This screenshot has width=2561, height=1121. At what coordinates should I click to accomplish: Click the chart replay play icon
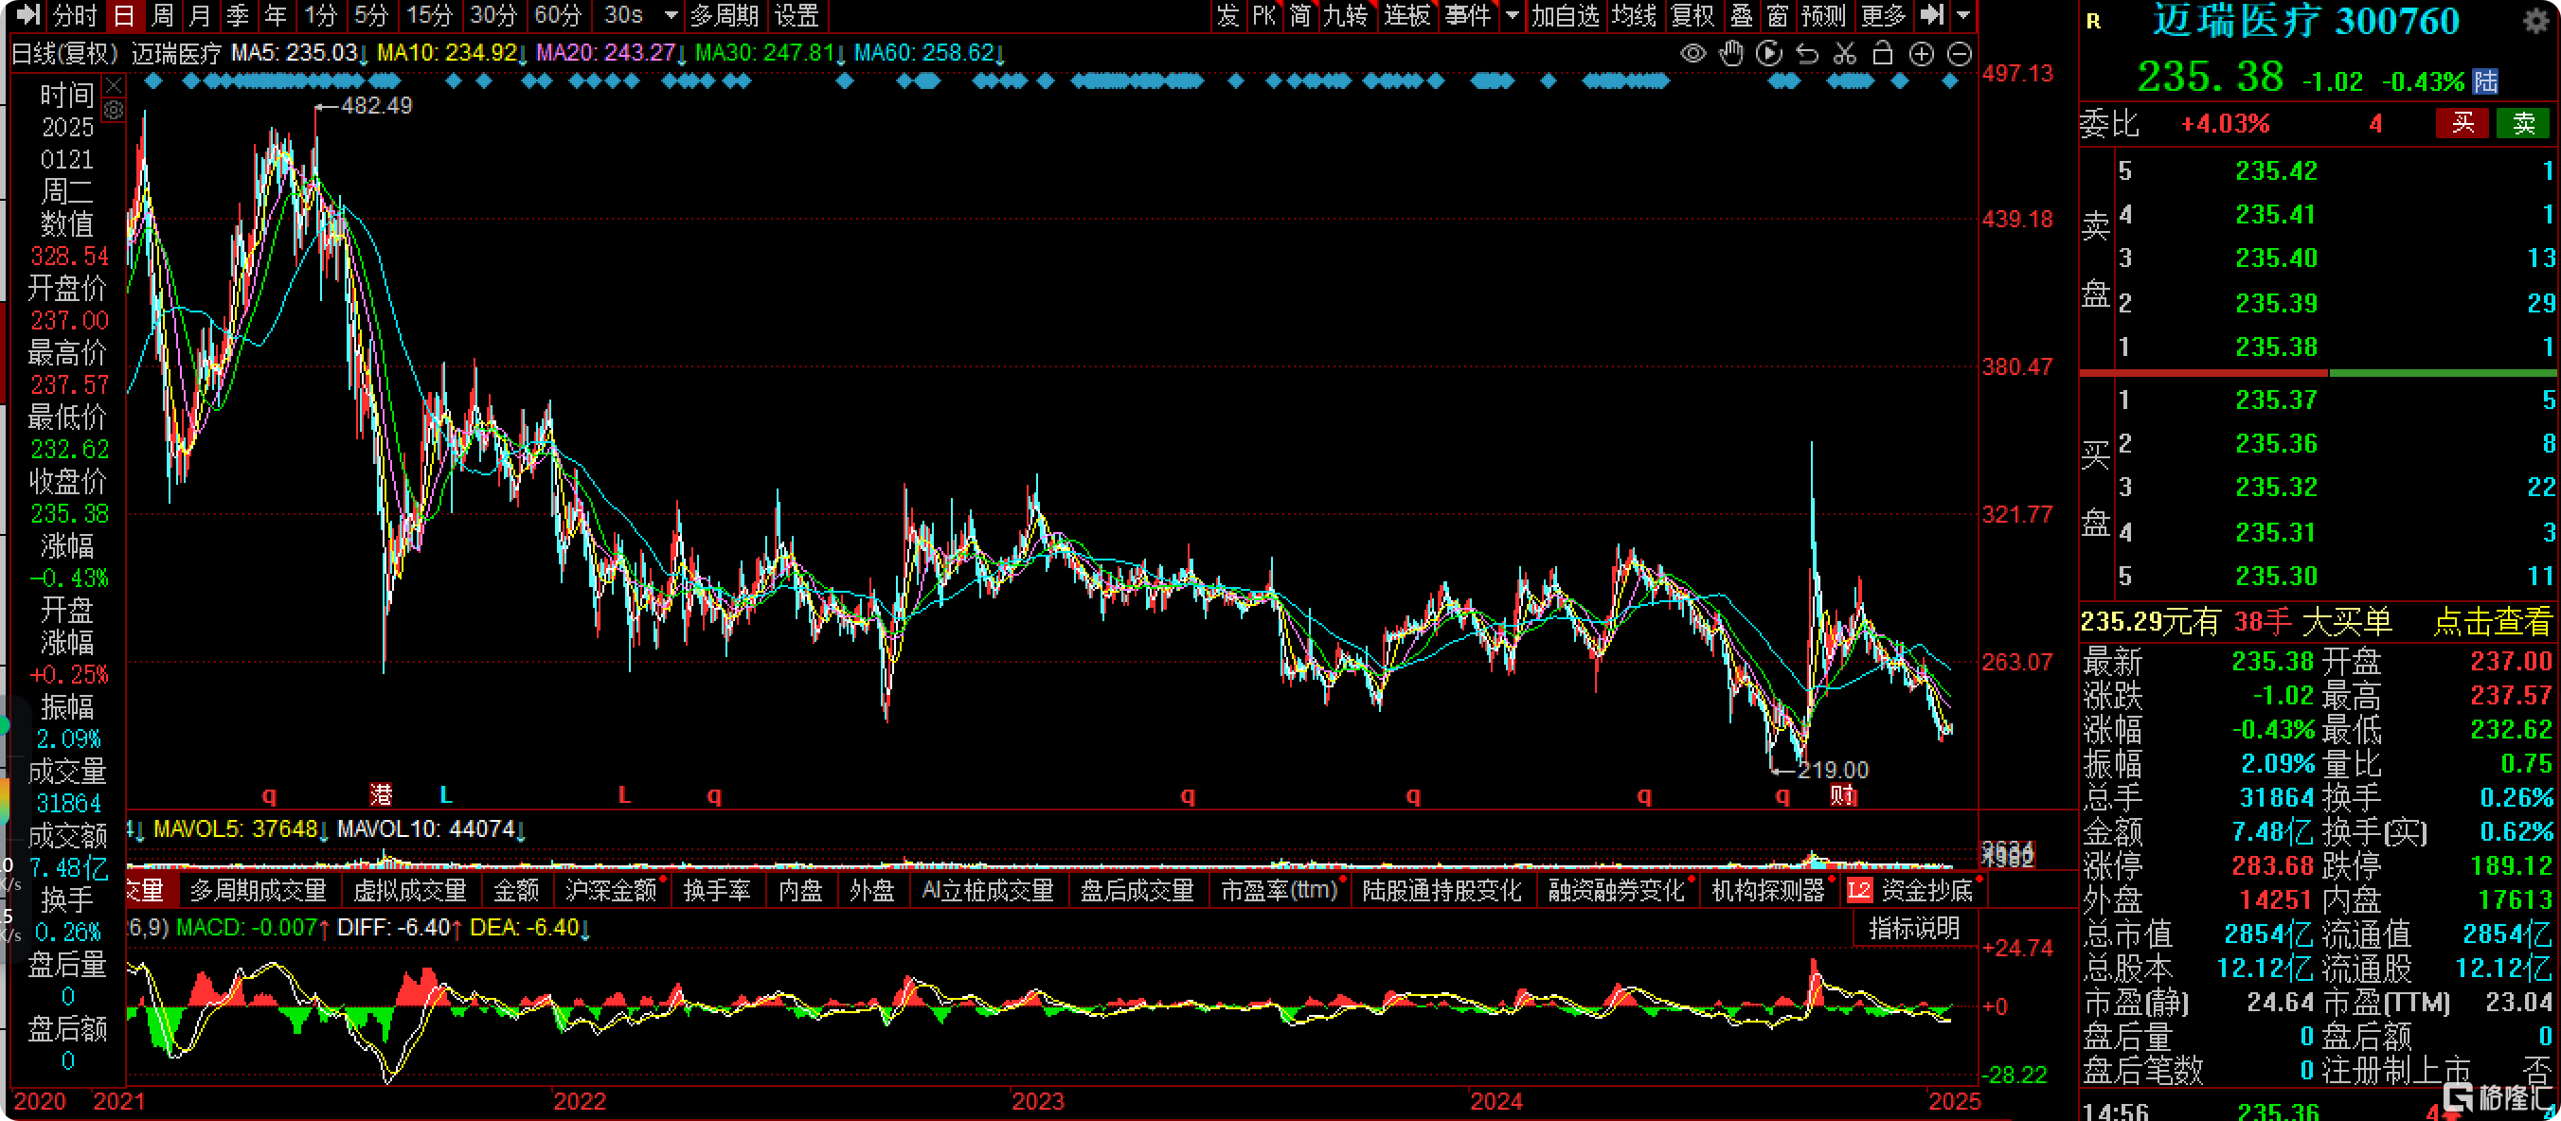tap(1768, 54)
